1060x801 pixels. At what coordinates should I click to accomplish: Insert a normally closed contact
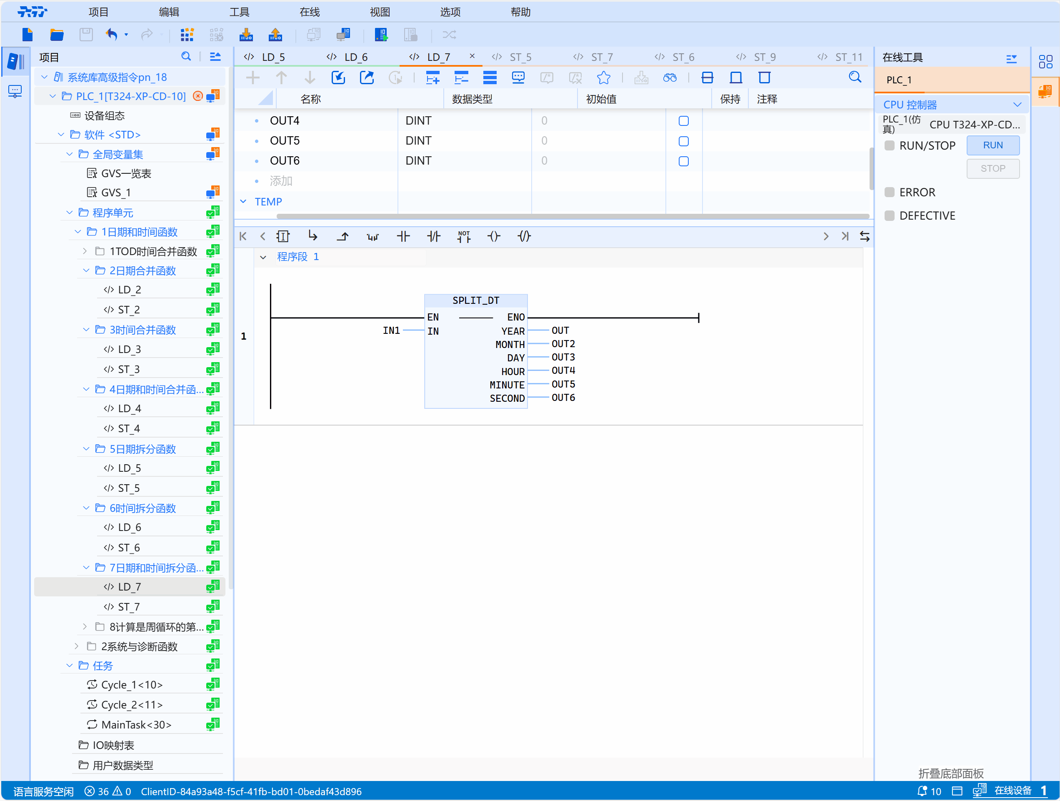click(x=433, y=236)
